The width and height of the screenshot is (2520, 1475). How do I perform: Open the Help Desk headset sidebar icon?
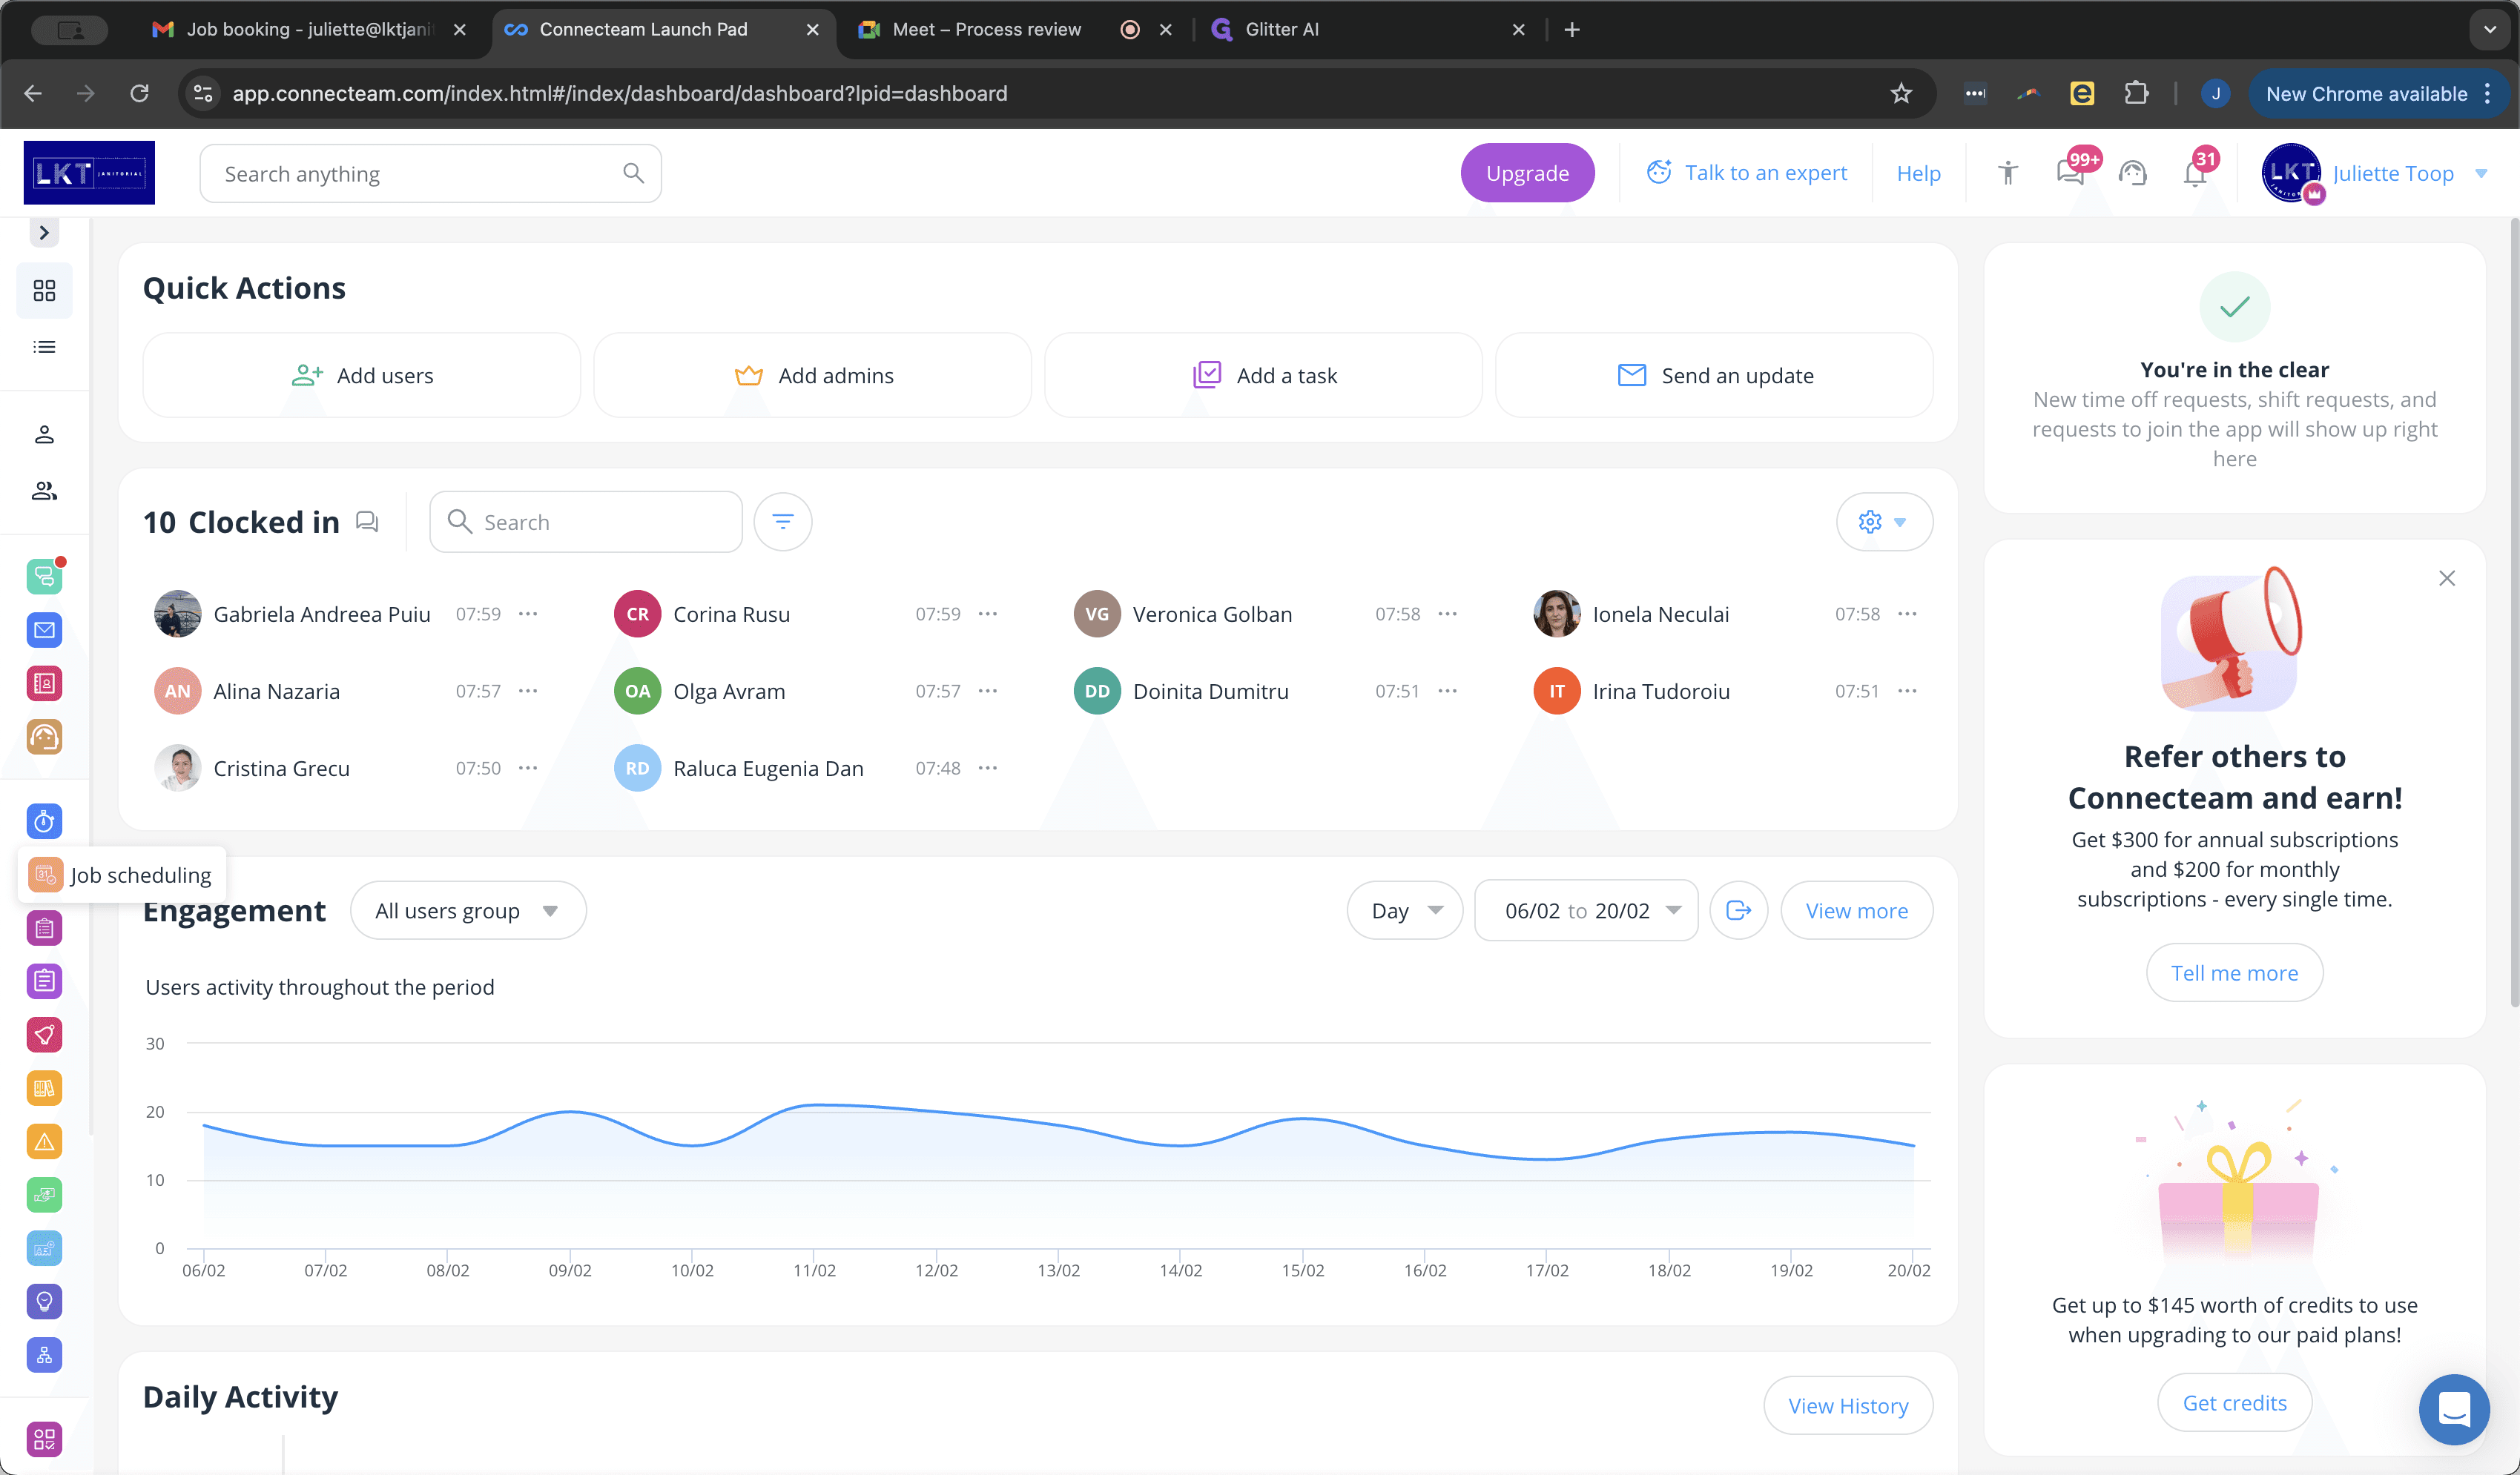44,737
